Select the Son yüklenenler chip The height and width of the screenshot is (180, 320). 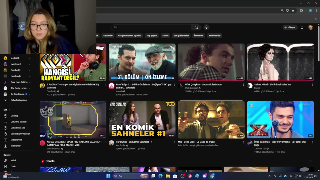[x=181, y=35]
